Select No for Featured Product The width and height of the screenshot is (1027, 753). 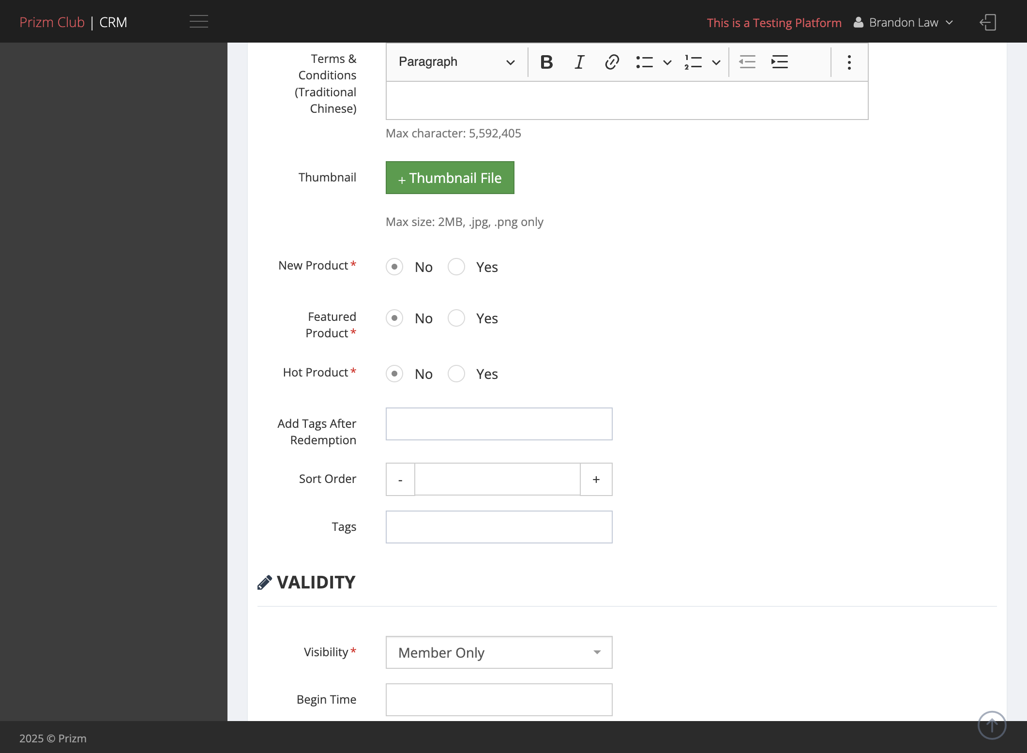pyautogui.click(x=394, y=318)
